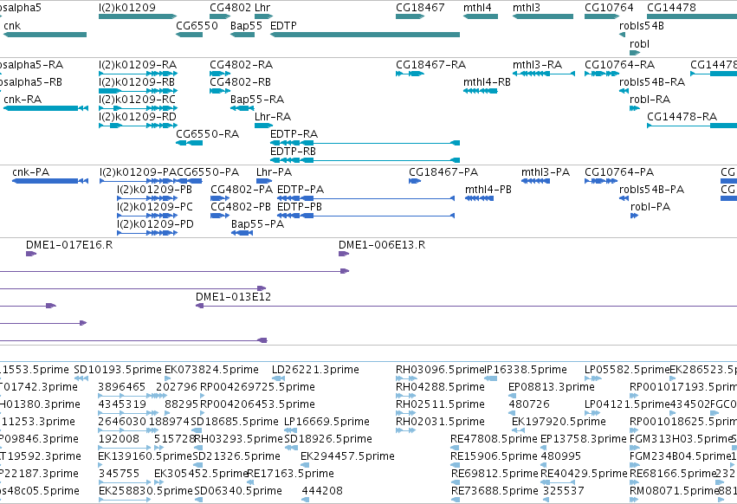Click the l(2)k01209 gene arrow
The width and height of the screenshot is (737, 504).
pos(138,17)
